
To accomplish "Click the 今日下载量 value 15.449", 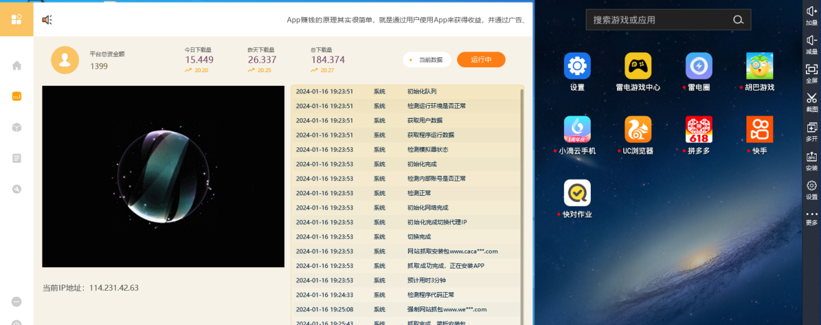I will [199, 60].
